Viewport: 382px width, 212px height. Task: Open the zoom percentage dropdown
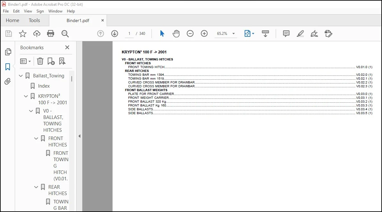[x=233, y=34]
